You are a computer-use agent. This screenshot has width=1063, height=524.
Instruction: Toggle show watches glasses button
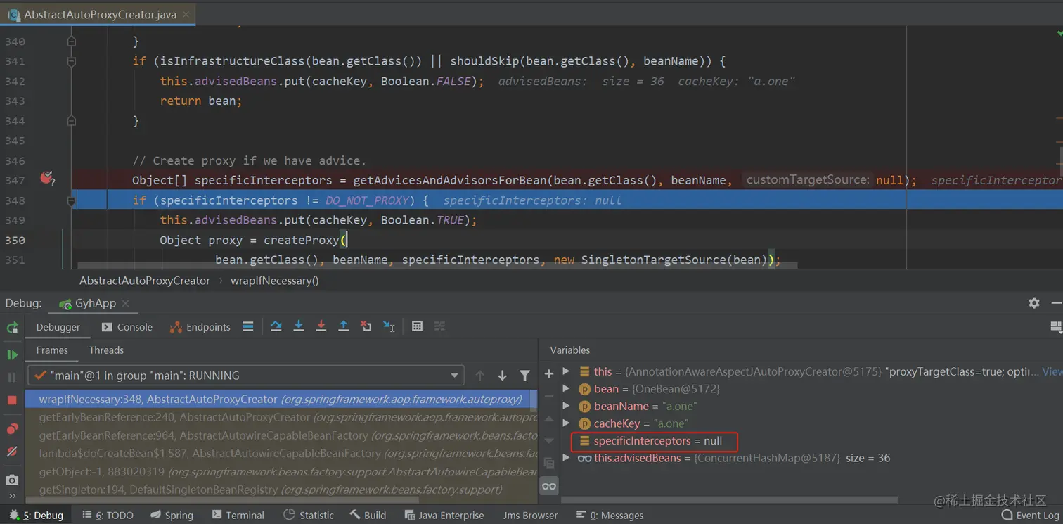pos(549,486)
